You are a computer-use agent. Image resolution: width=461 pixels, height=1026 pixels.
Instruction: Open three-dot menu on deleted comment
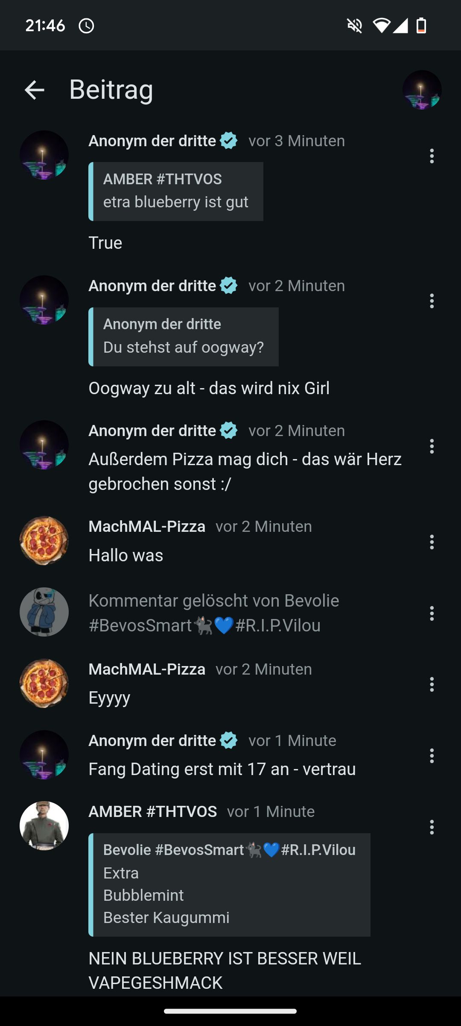(432, 613)
